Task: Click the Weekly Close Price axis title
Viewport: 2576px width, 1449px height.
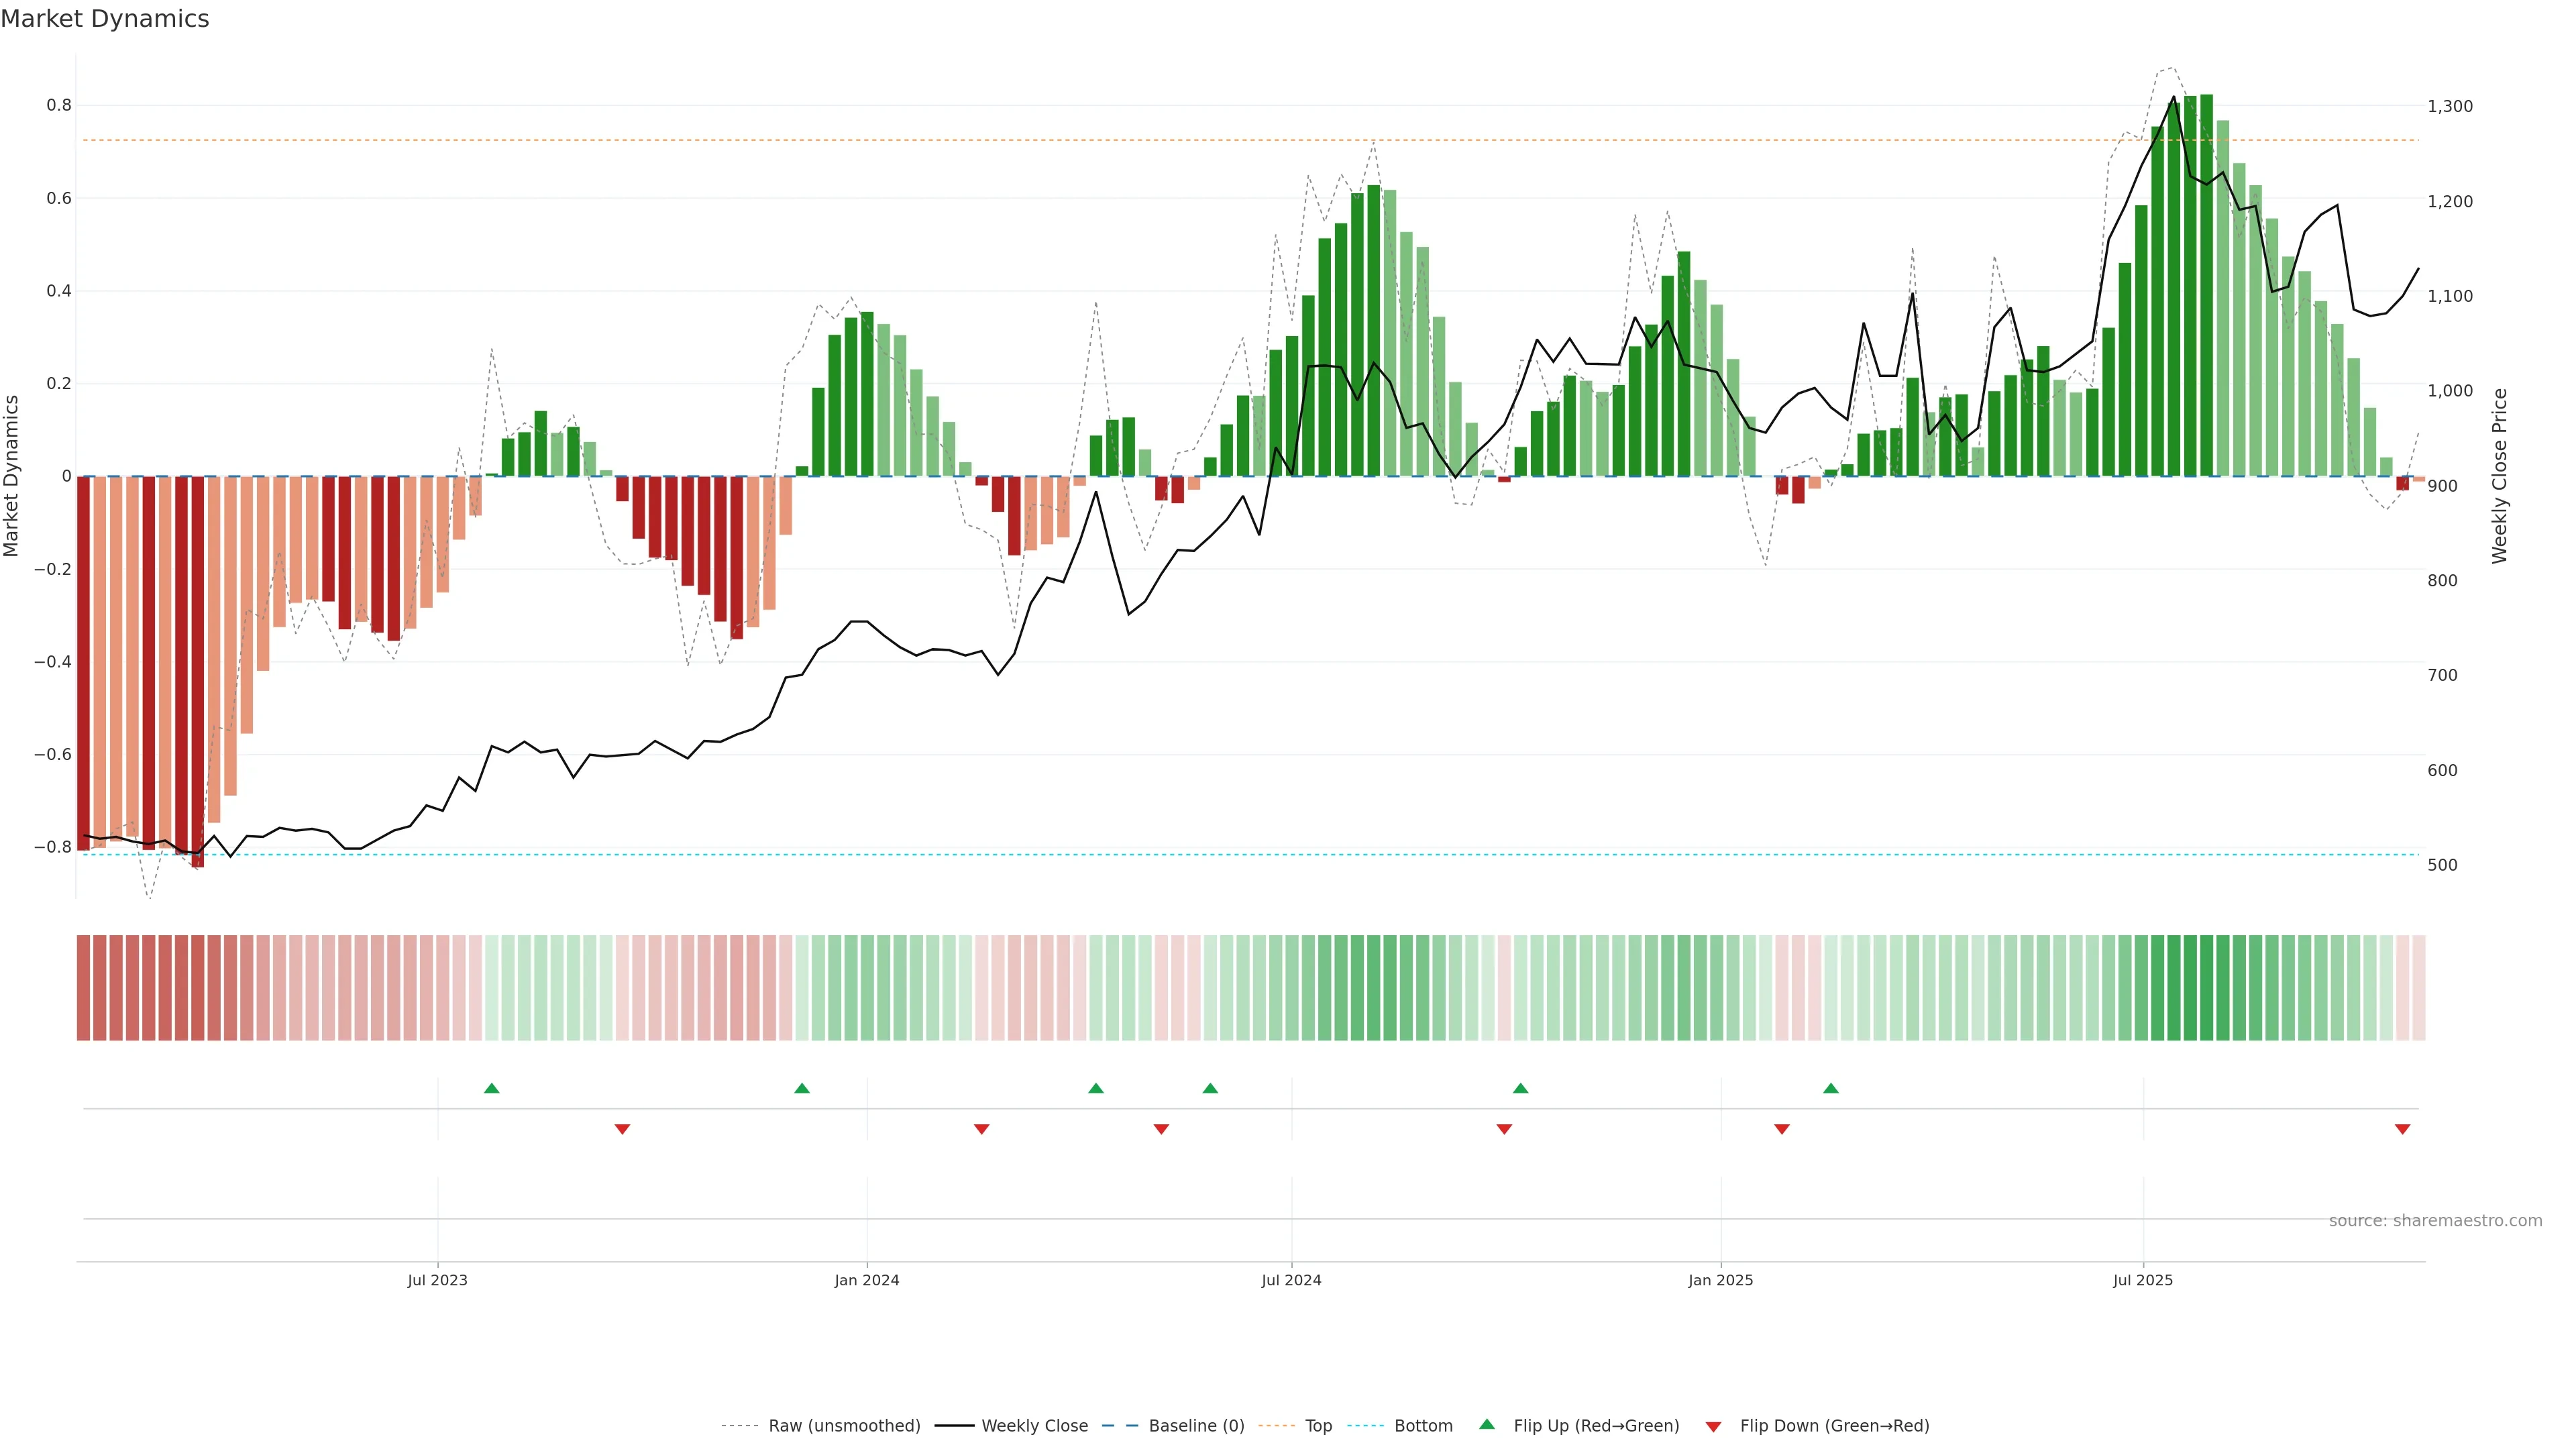Action: click(2499, 476)
